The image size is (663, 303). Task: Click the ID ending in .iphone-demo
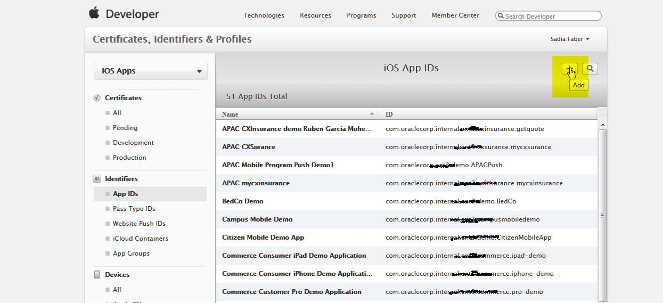pyautogui.click(x=470, y=274)
